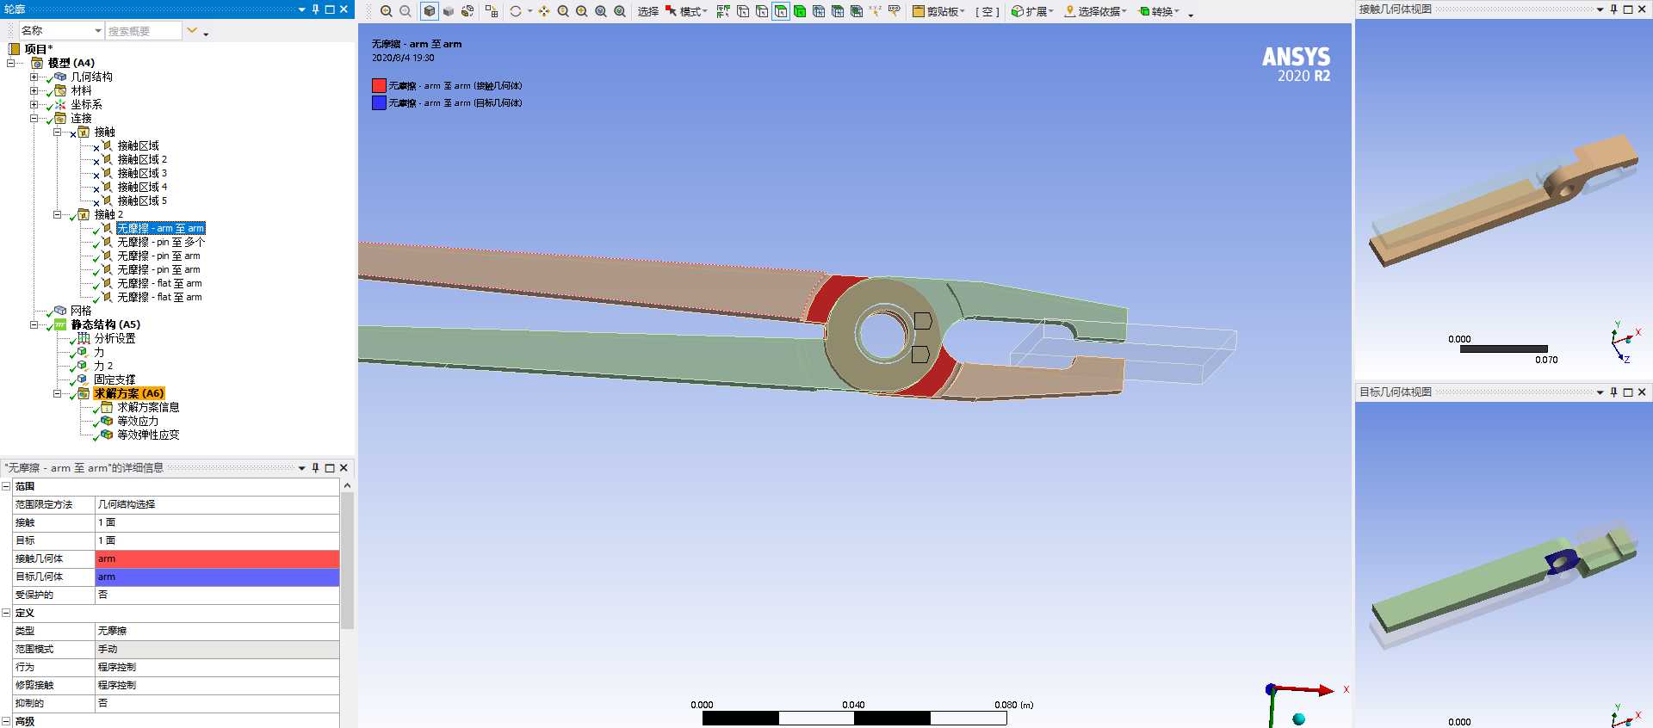Image resolution: width=1653 pixels, height=728 pixels.
Task: Choose the node selection filter
Action: coord(819,11)
